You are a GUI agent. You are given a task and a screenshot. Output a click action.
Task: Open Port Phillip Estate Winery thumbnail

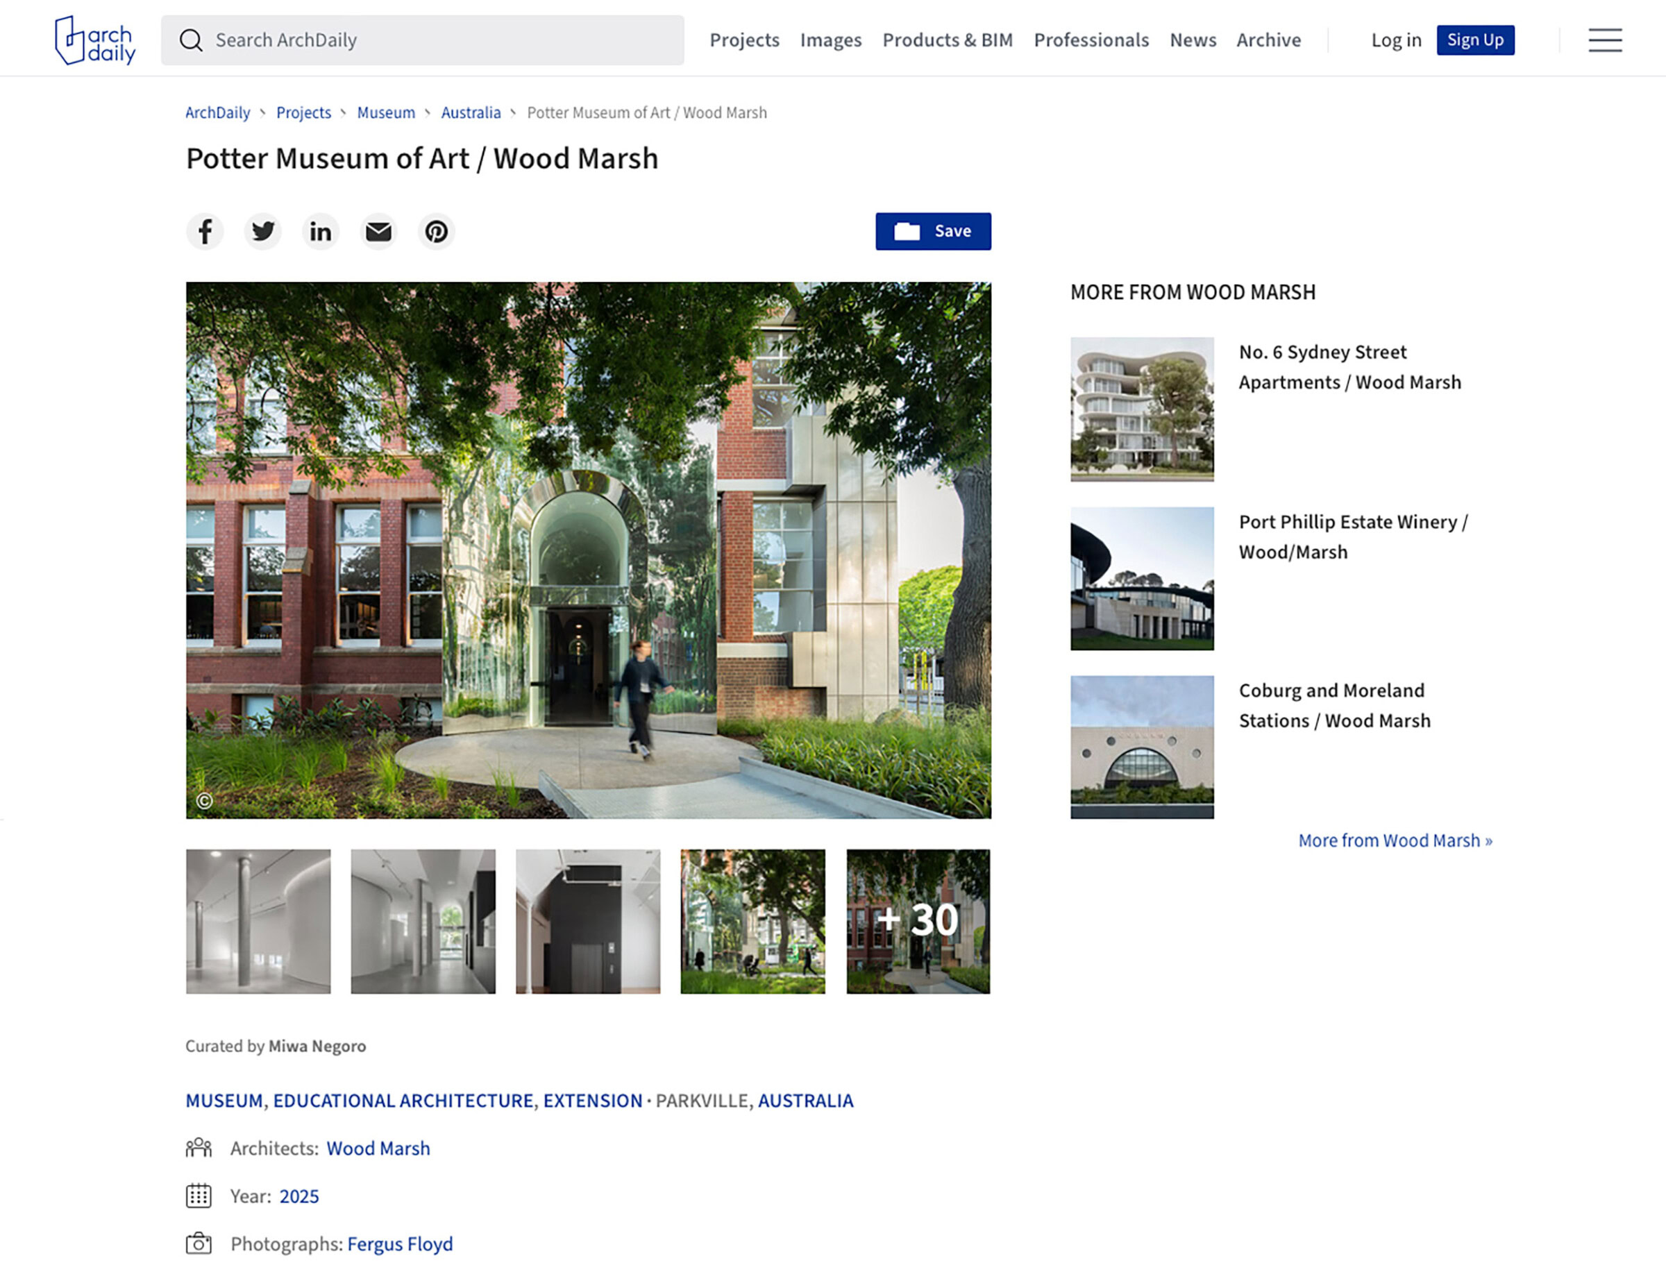[x=1142, y=578]
